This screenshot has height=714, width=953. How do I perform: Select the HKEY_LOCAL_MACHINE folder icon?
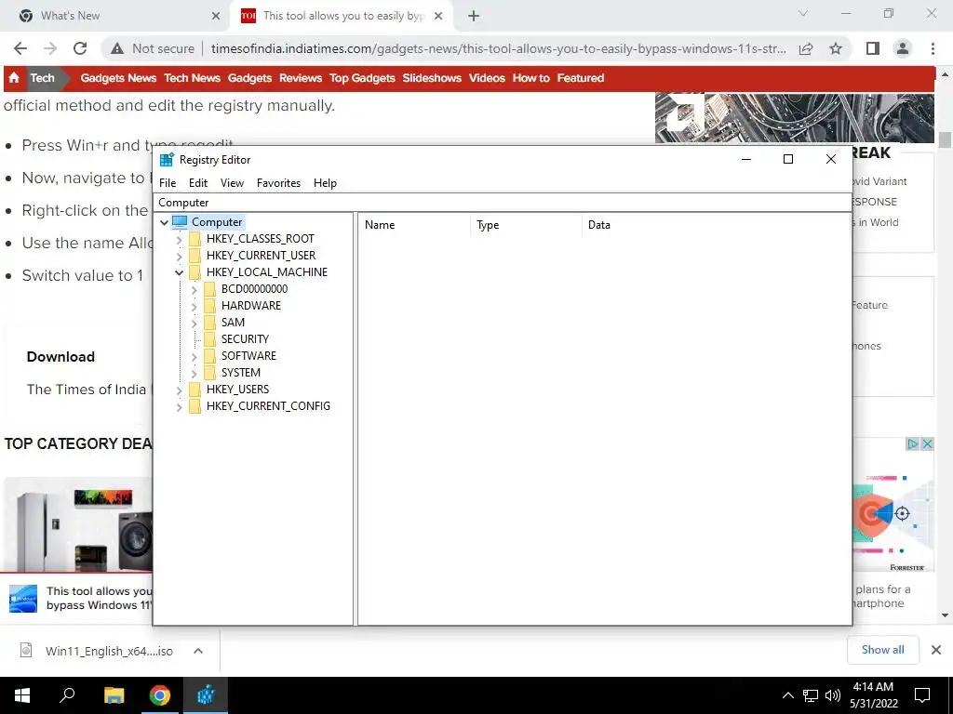(195, 272)
